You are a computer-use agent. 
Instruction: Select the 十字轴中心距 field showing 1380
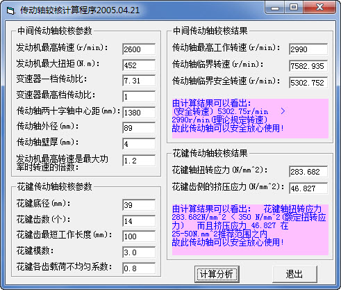[139, 113]
